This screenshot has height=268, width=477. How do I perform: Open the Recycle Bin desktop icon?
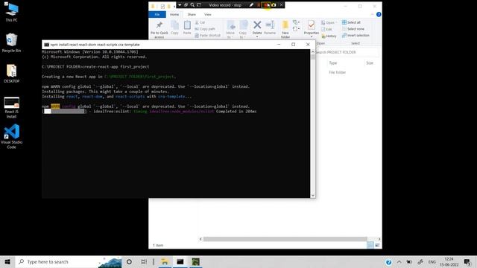tap(11, 43)
